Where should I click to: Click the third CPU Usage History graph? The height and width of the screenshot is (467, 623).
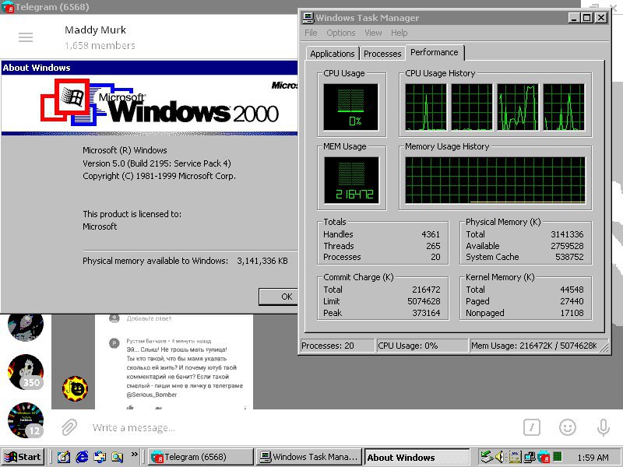click(x=518, y=107)
